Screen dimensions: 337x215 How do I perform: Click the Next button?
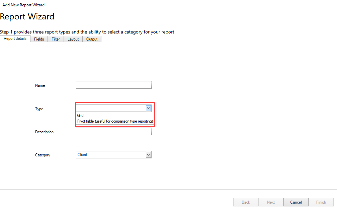(271, 202)
